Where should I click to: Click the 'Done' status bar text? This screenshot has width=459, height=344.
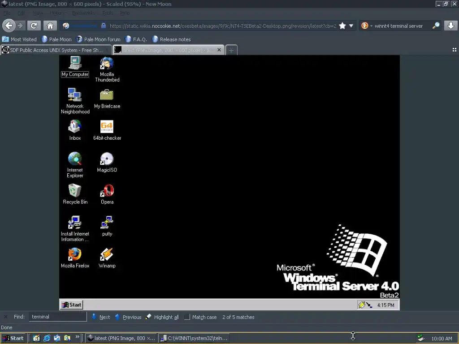click(6, 327)
